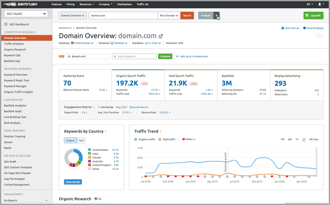Click the orange dot by Resources
The height and width of the screenshot is (205, 330).
pyautogui.click(x=93, y=4)
